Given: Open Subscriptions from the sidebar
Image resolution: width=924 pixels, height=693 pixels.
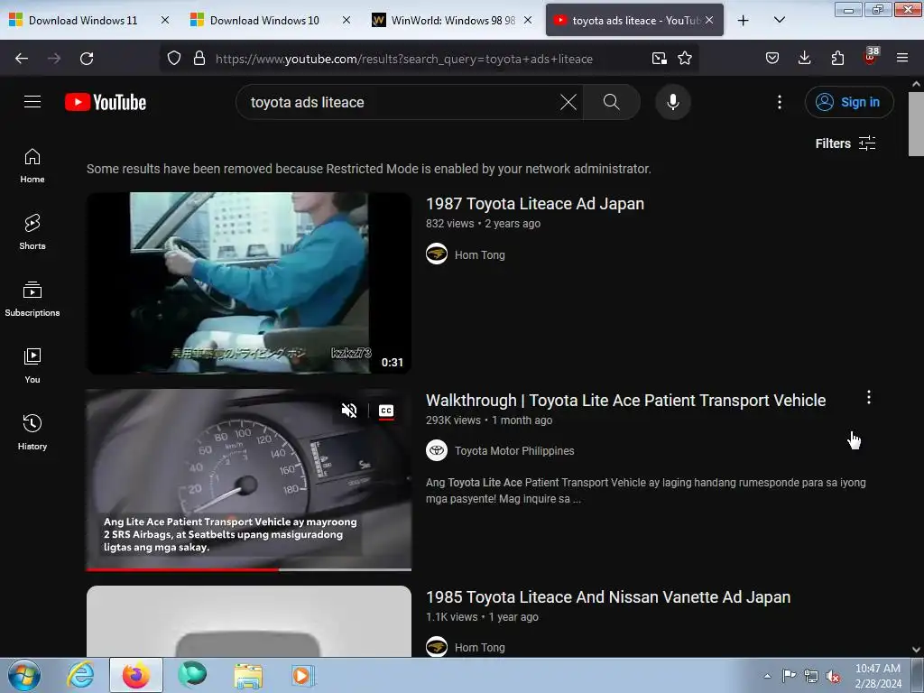Looking at the screenshot, I should [32, 299].
